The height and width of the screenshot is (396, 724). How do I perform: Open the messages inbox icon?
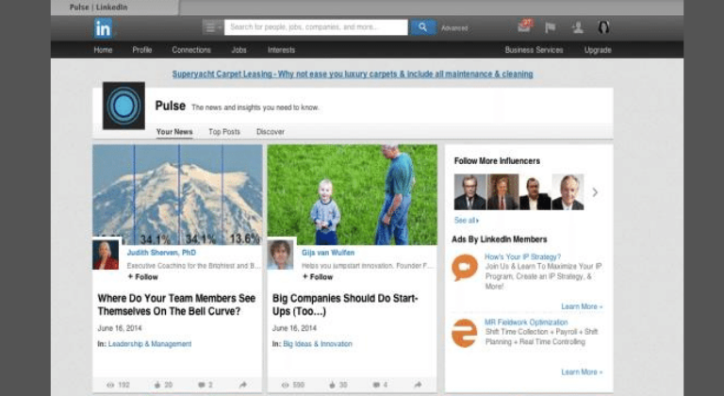coord(525,26)
